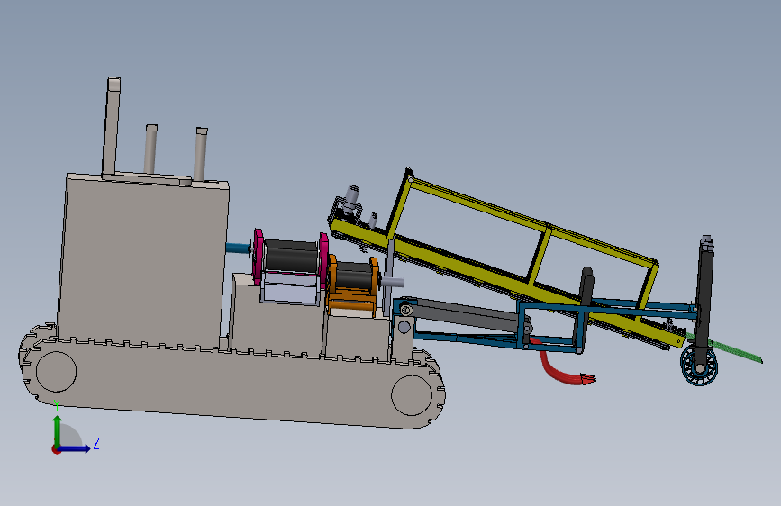The height and width of the screenshot is (506, 781).
Task: Select the tallest exhaust pipe on the cab
Action: point(112,128)
